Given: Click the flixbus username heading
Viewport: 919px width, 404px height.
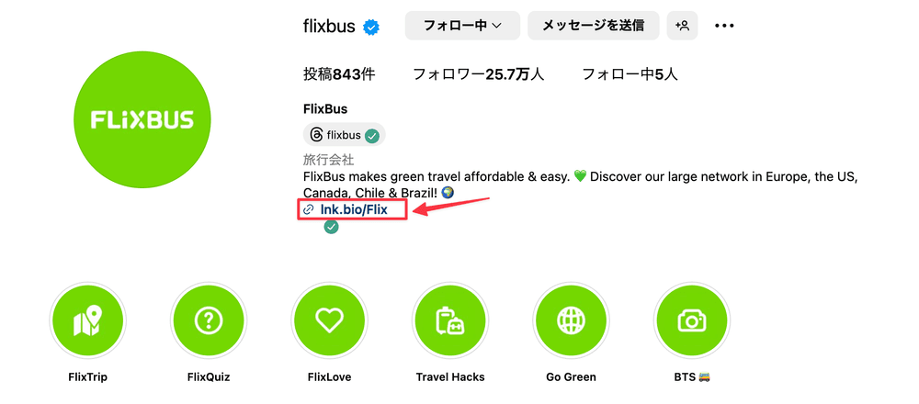Looking at the screenshot, I should tap(329, 26).
